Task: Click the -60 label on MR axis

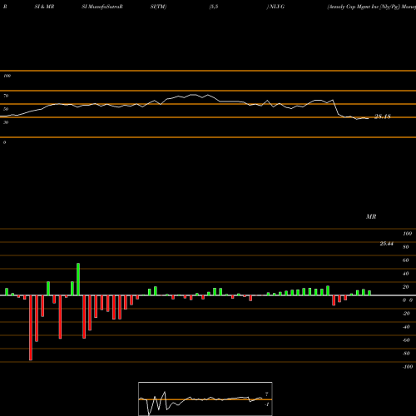Action: [406, 340]
